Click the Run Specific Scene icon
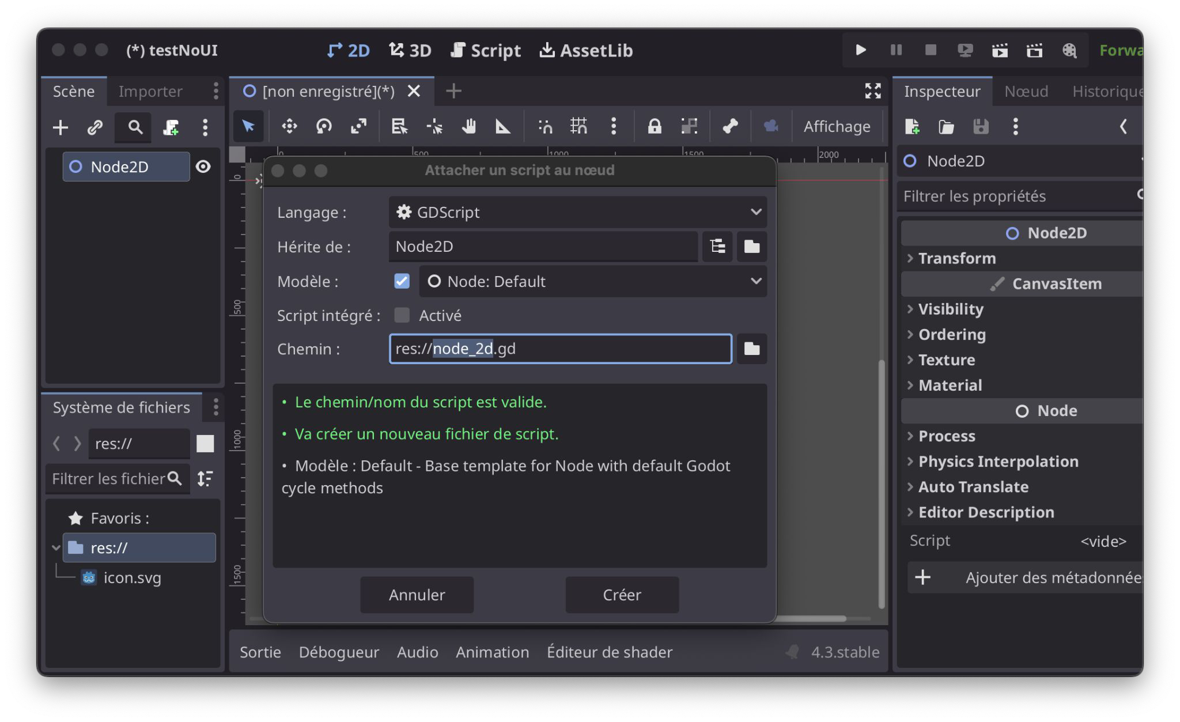This screenshot has height=722, width=1180. coord(1035,50)
